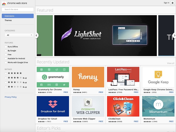Click the Dropbox pink box logo

click(x=53, y=104)
